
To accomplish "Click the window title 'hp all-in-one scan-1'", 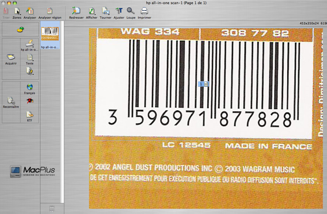I will [x=164, y=3].
